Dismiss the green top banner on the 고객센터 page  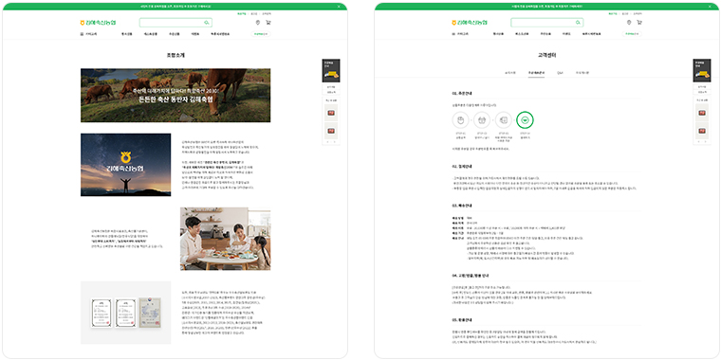[x=710, y=7]
